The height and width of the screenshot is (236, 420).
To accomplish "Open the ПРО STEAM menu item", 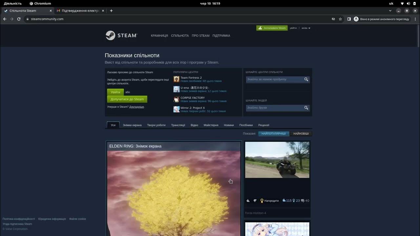I will [200, 36].
